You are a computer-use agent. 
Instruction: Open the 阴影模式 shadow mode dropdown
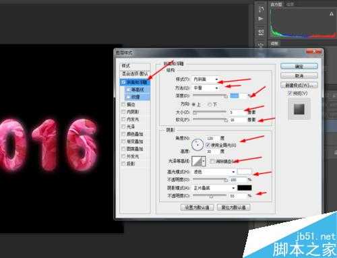click(x=214, y=188)
